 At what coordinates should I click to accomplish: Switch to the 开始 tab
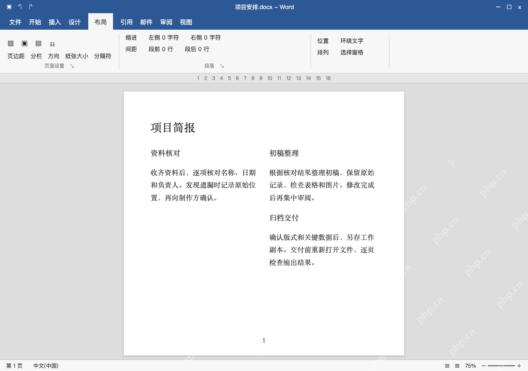(x=35, y=22)
